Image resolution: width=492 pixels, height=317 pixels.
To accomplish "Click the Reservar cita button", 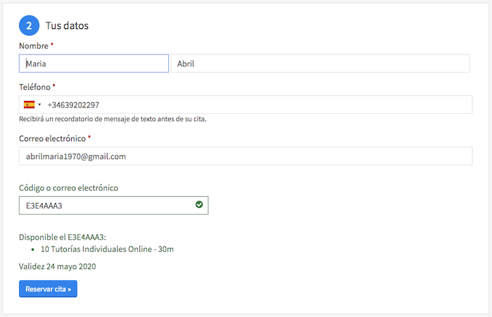I will [x=48, y=289].
